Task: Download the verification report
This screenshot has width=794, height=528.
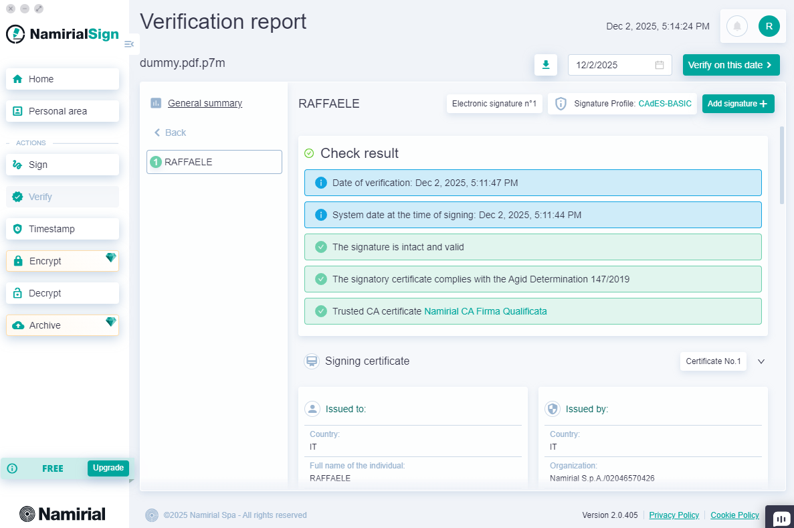Action: tap(546, 65)
